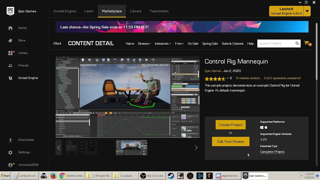Click the supported engine version 4.25
The width and height of the screenshot is (320, 180).
point(263,140)
